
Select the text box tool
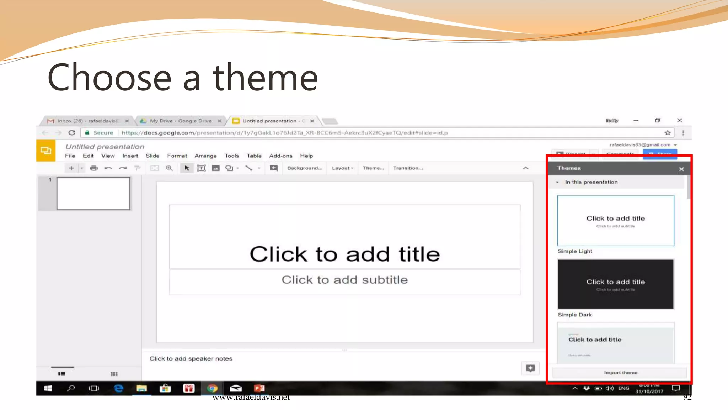click(201, 168)
